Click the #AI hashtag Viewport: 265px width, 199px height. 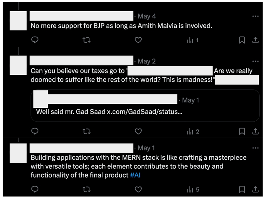135,175
